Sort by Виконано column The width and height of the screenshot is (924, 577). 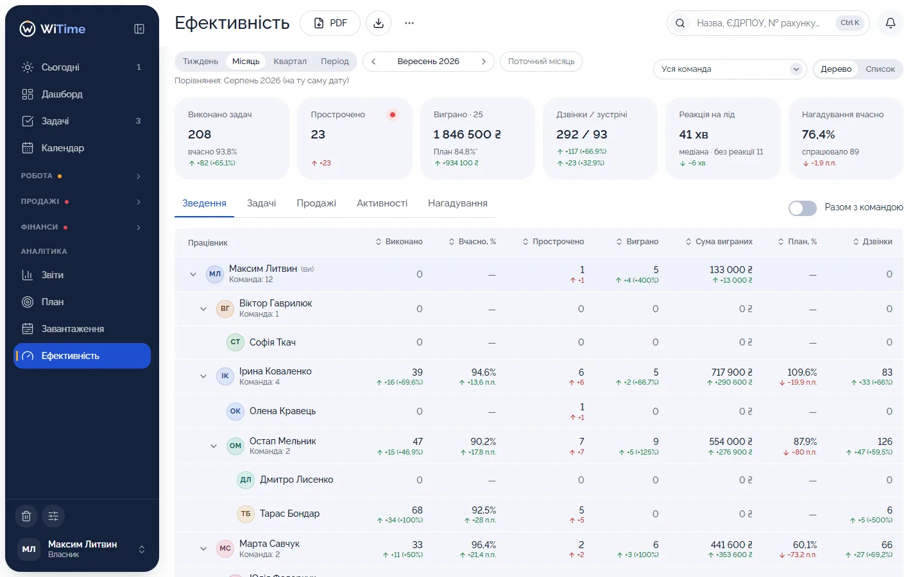click(399, 242)
